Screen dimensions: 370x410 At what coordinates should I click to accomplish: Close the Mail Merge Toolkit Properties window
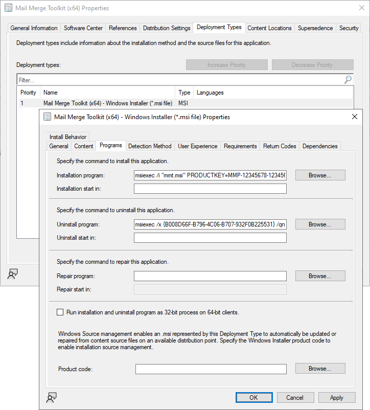tap(362, 8)
